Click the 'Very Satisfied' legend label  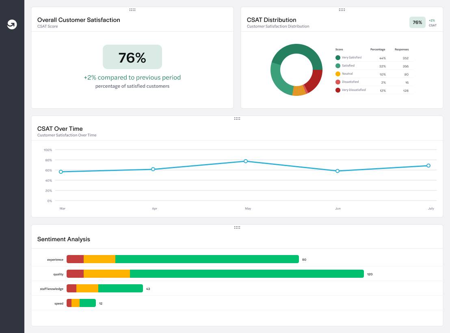(352, 57)
